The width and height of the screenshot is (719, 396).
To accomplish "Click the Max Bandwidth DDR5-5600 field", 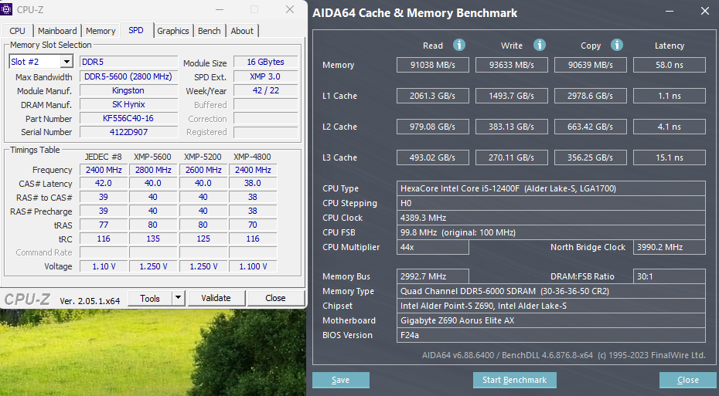I will (128, 76).
